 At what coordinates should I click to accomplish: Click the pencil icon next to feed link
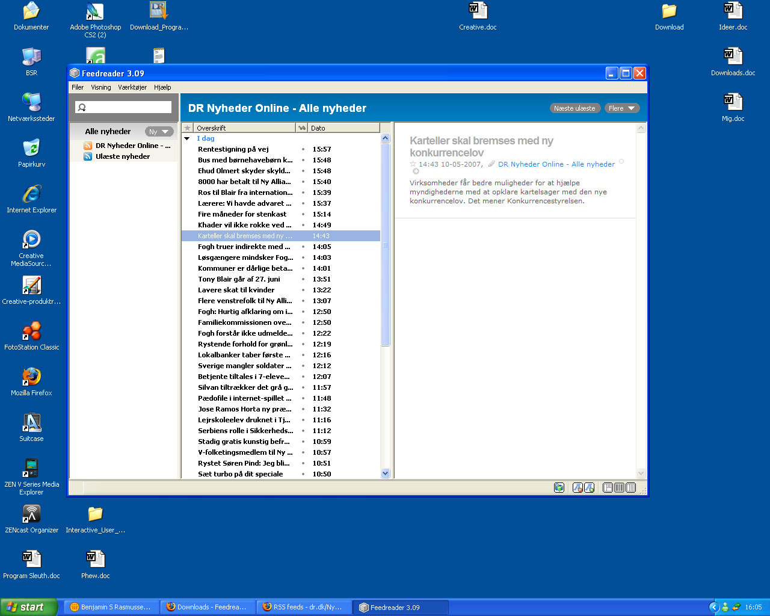[491, 164]
